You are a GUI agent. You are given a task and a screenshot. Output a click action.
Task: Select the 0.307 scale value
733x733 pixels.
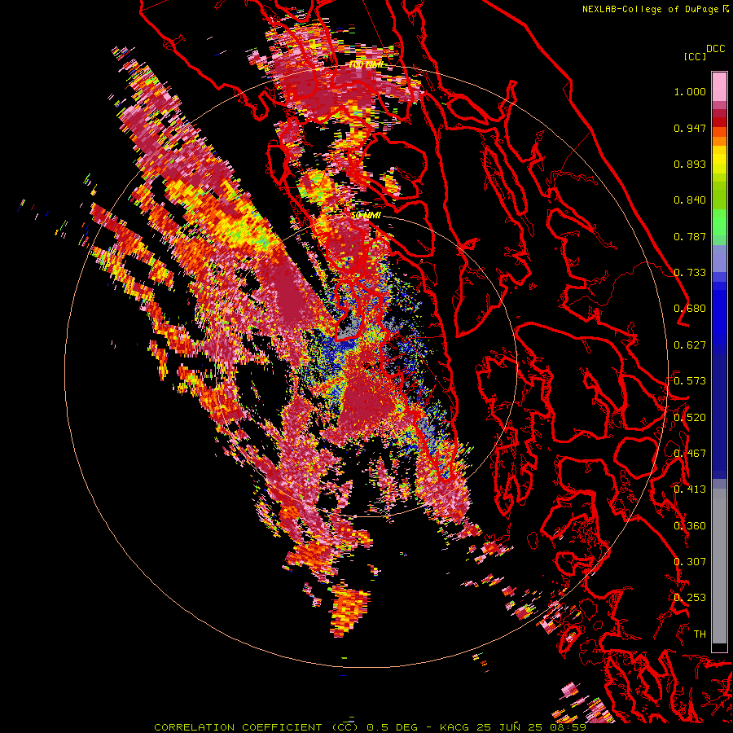coord(690,562)
